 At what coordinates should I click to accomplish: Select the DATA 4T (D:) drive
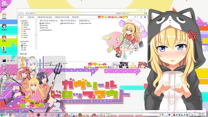44,25
